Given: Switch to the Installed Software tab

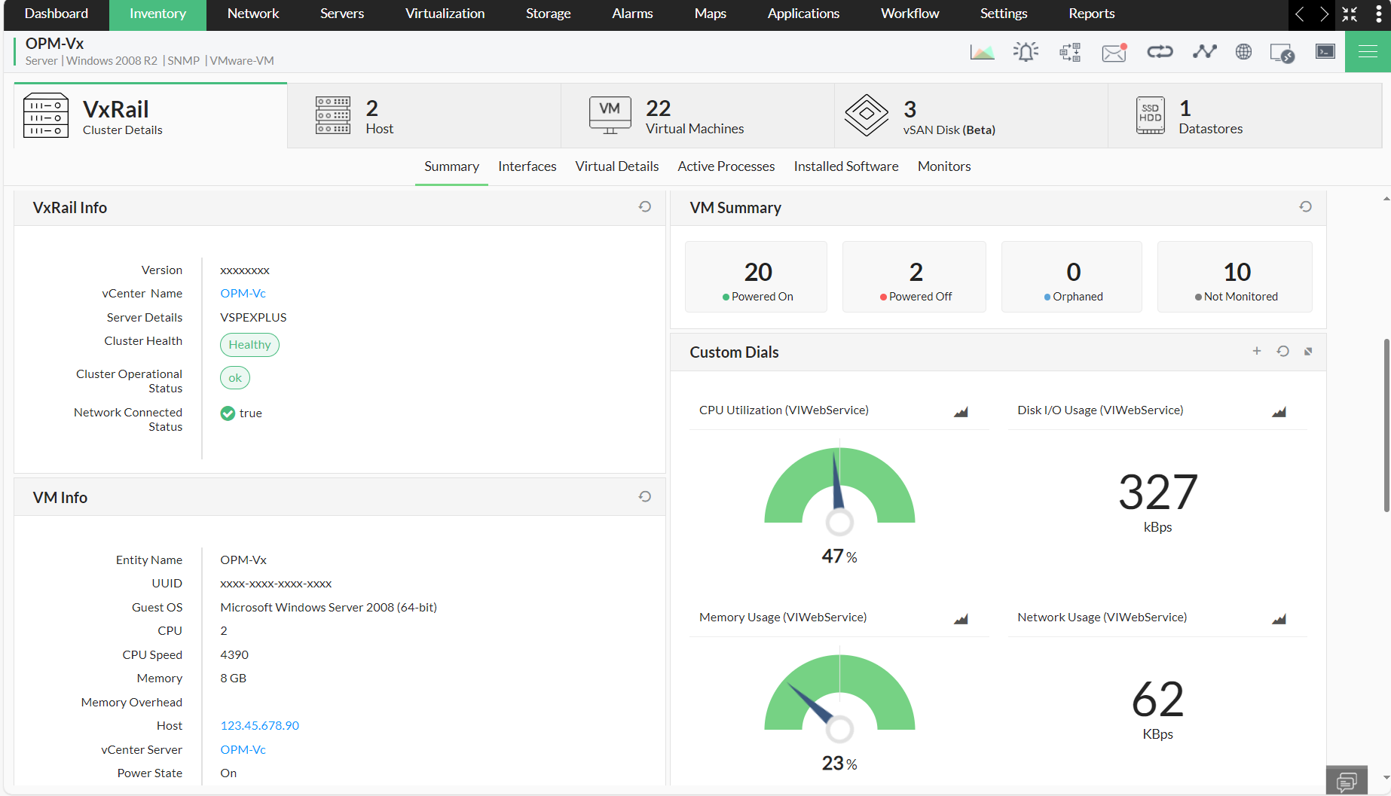Looking at the screenshot, I should tap(845, 166).
